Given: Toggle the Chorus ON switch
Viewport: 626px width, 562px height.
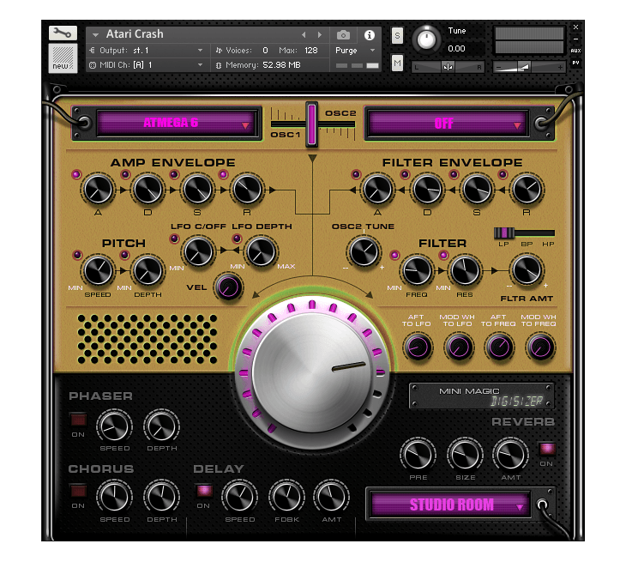Looking at the screenshot, I should pyautogui.click(x=78, y=491).
